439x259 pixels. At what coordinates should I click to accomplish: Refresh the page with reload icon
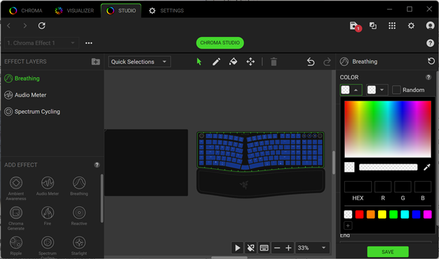42,26
